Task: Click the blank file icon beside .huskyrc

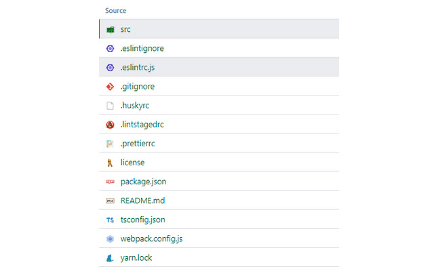Action: click(x=110, y=106)
